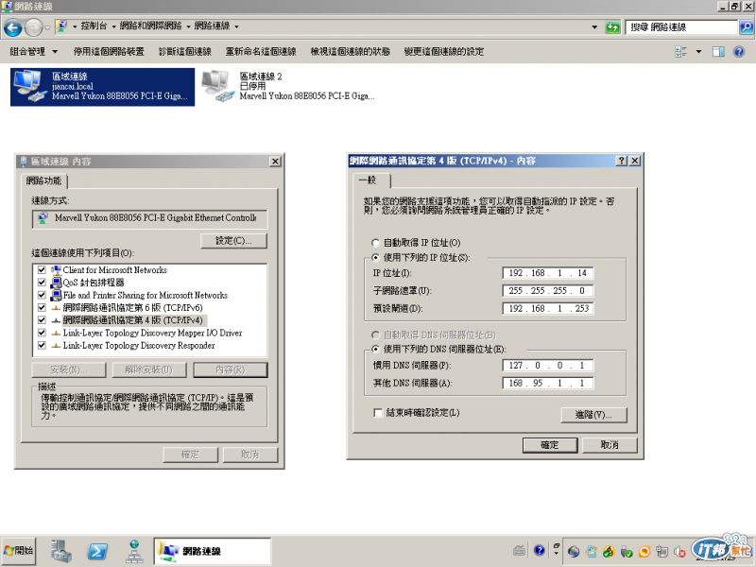Expand the view options dropdown arrow
The height and width of the screenshot is (567, 756).
[698, 52]
